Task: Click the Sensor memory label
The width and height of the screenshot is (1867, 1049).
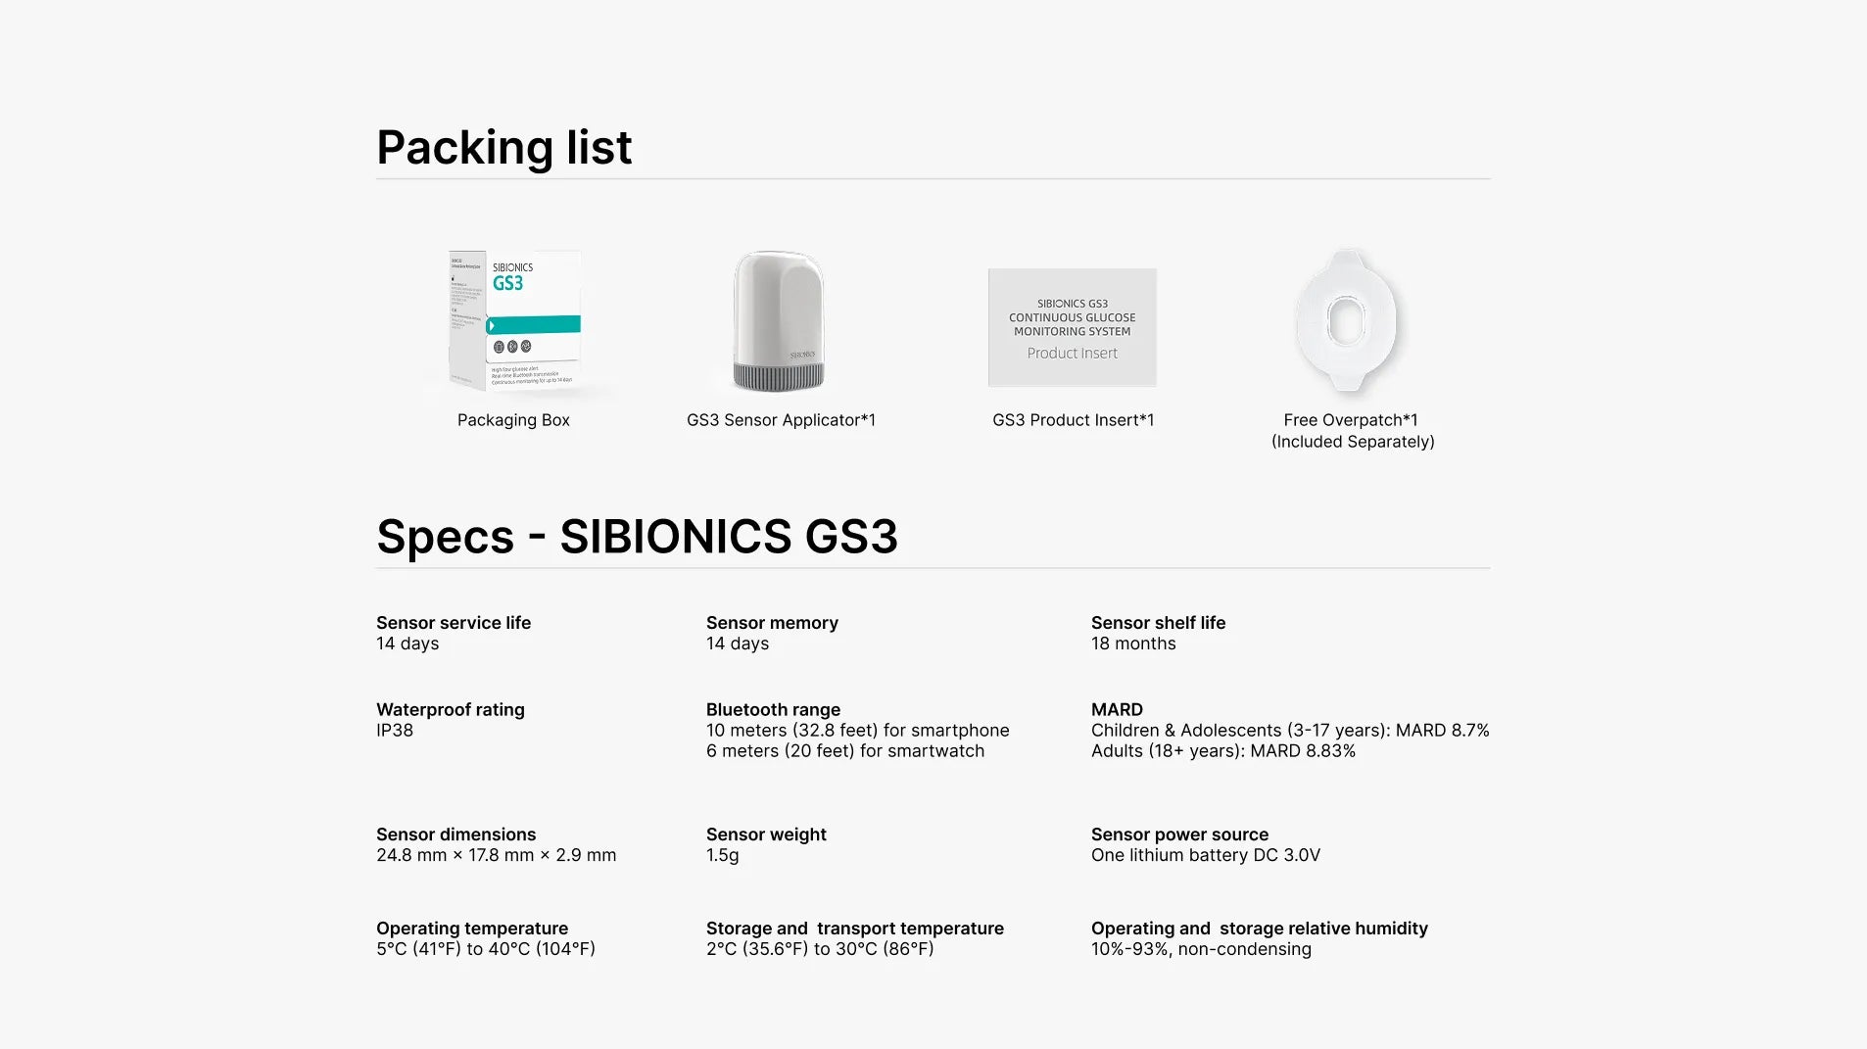Action: pyautogui.click(x=772, y=623)
